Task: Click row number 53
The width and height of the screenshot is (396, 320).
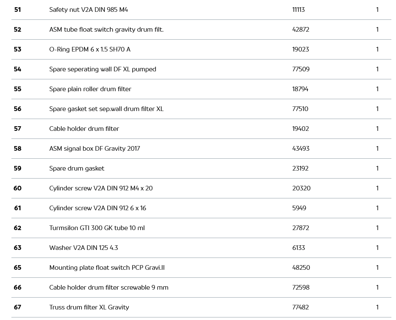Action: pyautogui.click(x=17, y=49)
